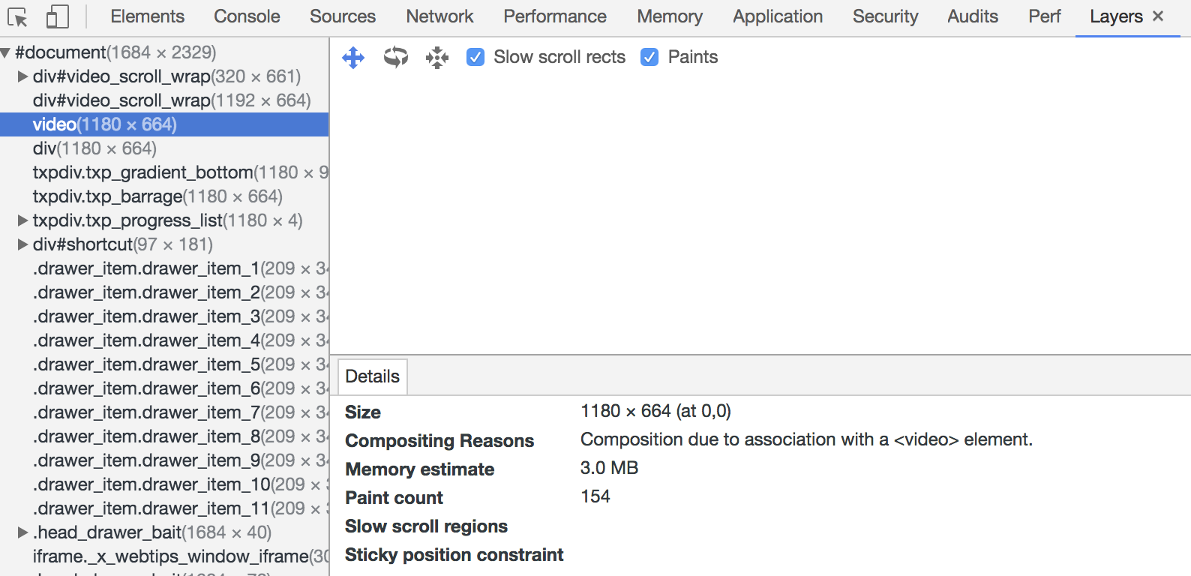Open the Performance tab
This screenshot has width=1191, height=576.
coord(555,16)
